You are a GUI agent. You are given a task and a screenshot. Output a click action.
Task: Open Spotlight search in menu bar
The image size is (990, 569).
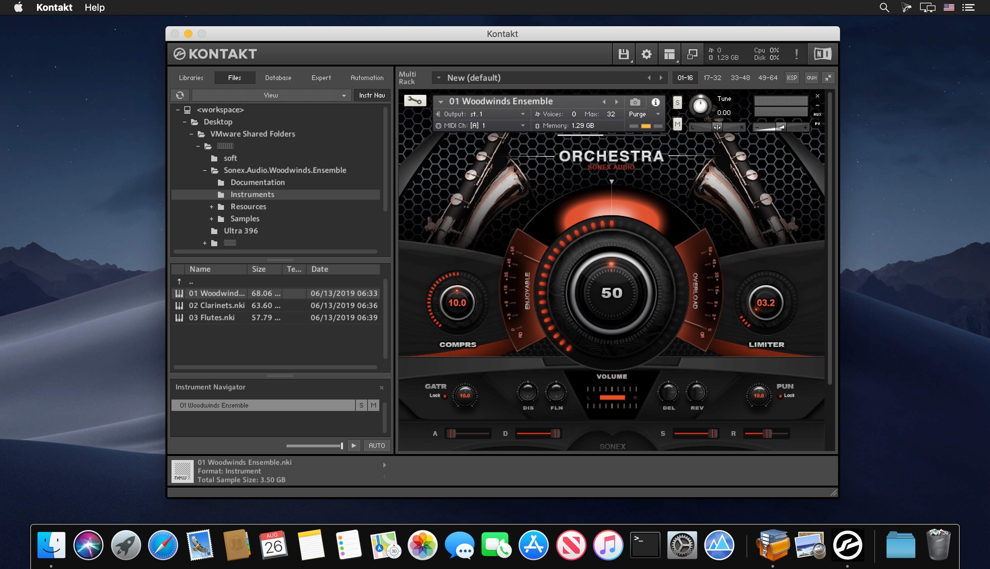(884, 7)
